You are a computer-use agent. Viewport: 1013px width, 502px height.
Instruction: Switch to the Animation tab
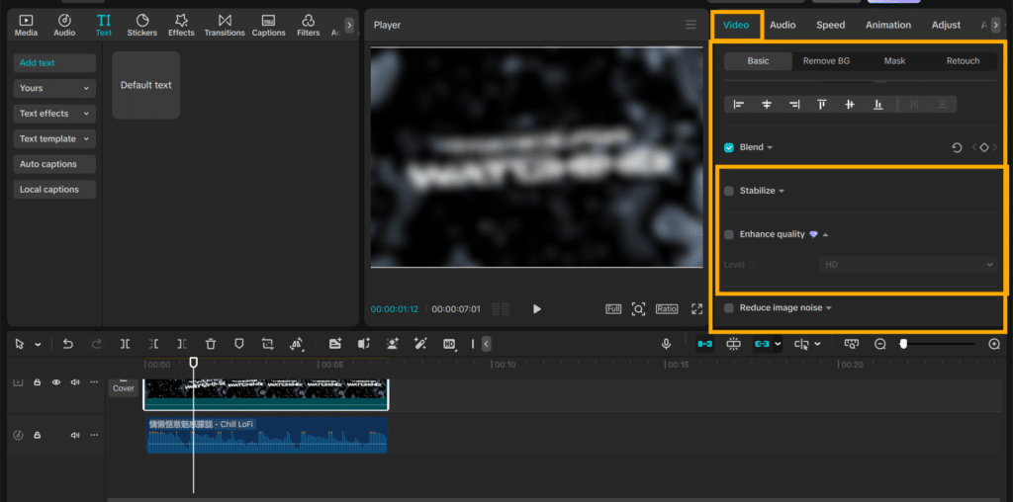[888, 25]
